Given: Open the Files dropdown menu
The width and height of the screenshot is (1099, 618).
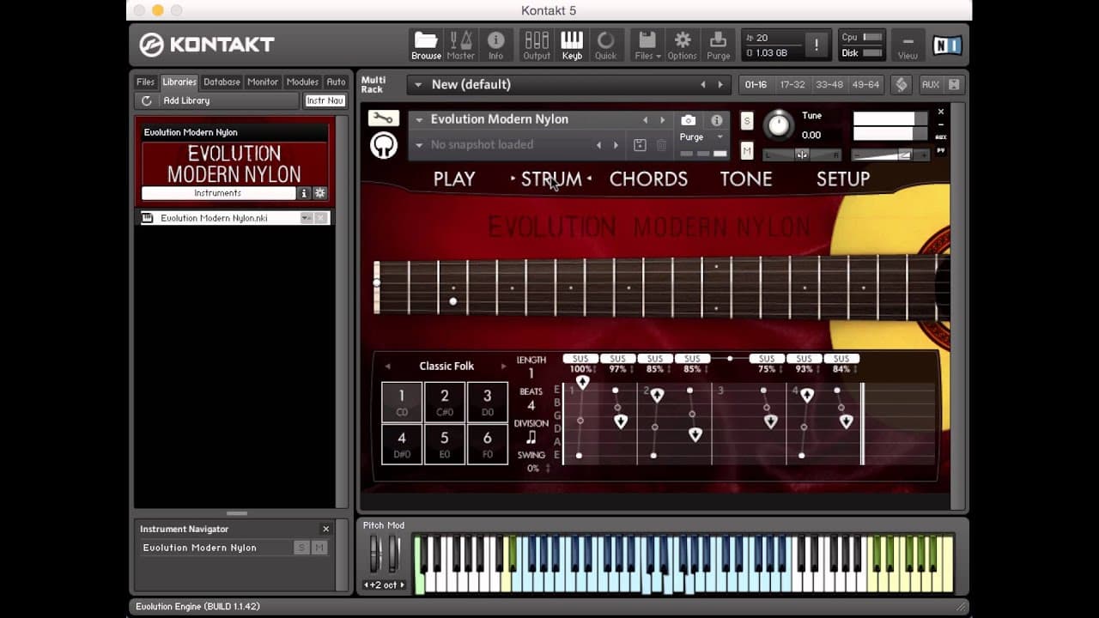Looking at the screenshot, I should [x=647, y=45].
